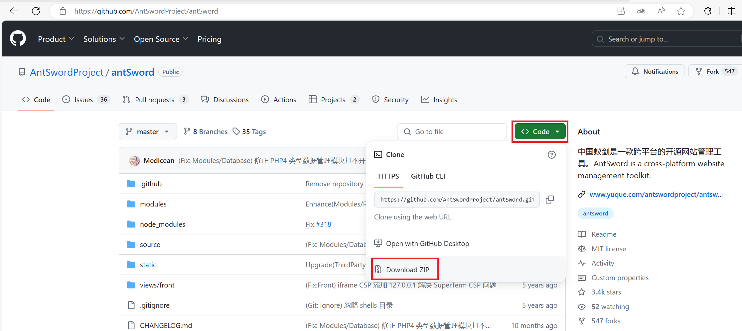Click the translate icon in address bar

[x=641, y=11]
